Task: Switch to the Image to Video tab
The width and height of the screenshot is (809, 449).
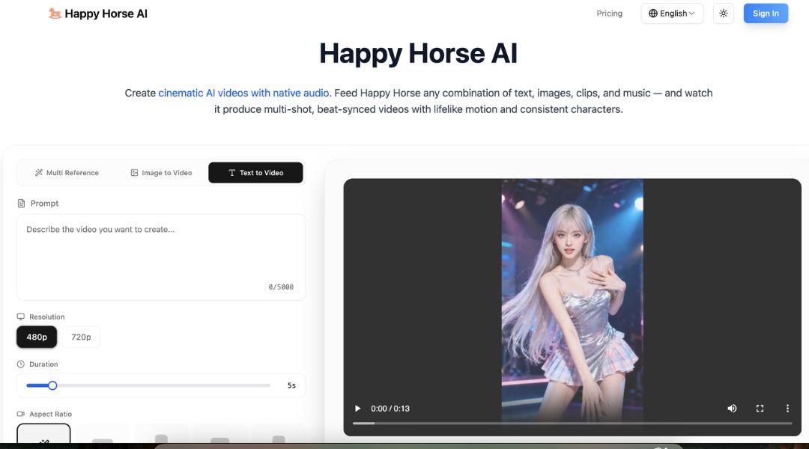Action: coord(161,173)
